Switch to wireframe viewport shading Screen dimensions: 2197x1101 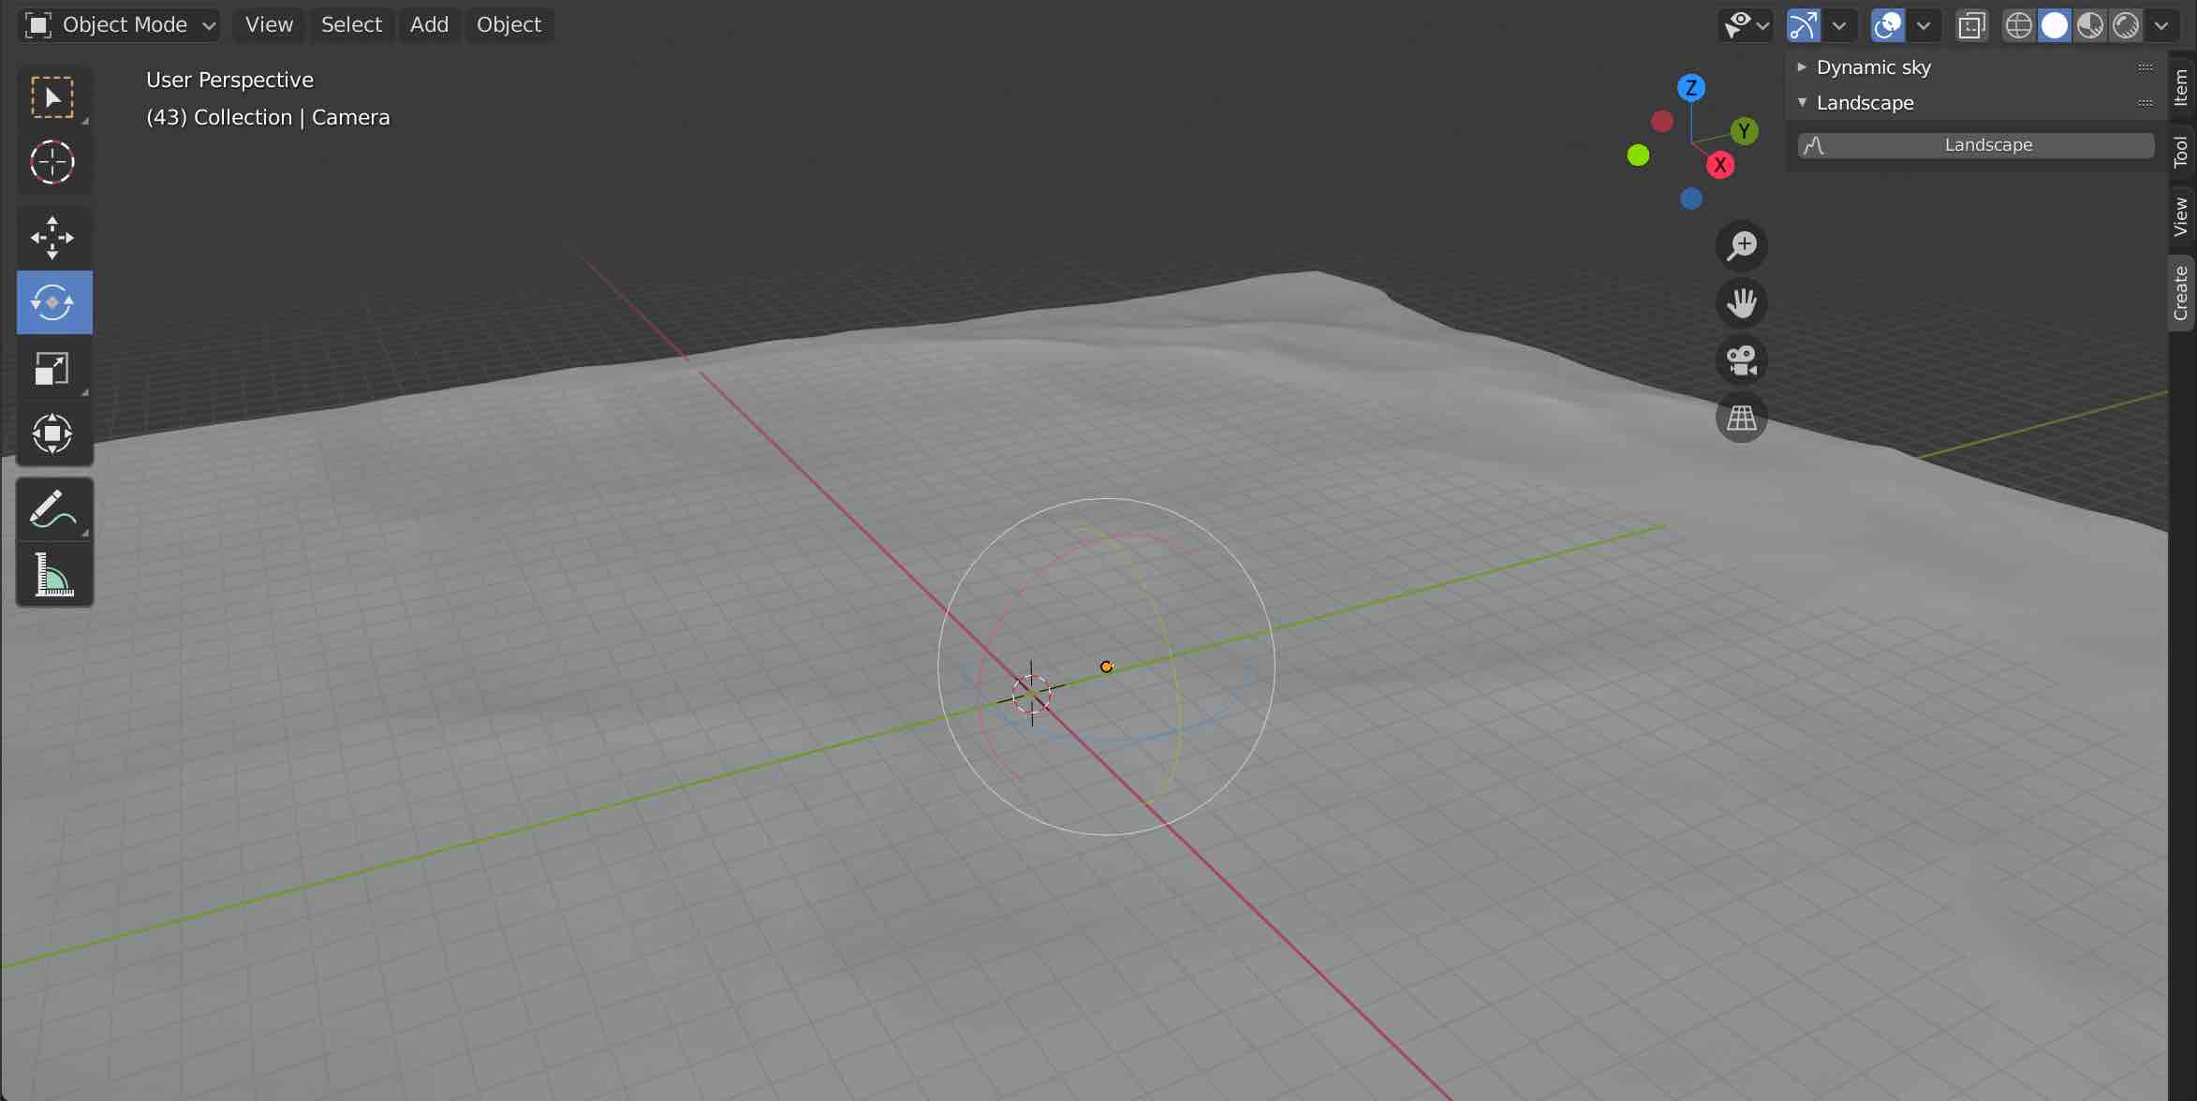(2018, 25)
